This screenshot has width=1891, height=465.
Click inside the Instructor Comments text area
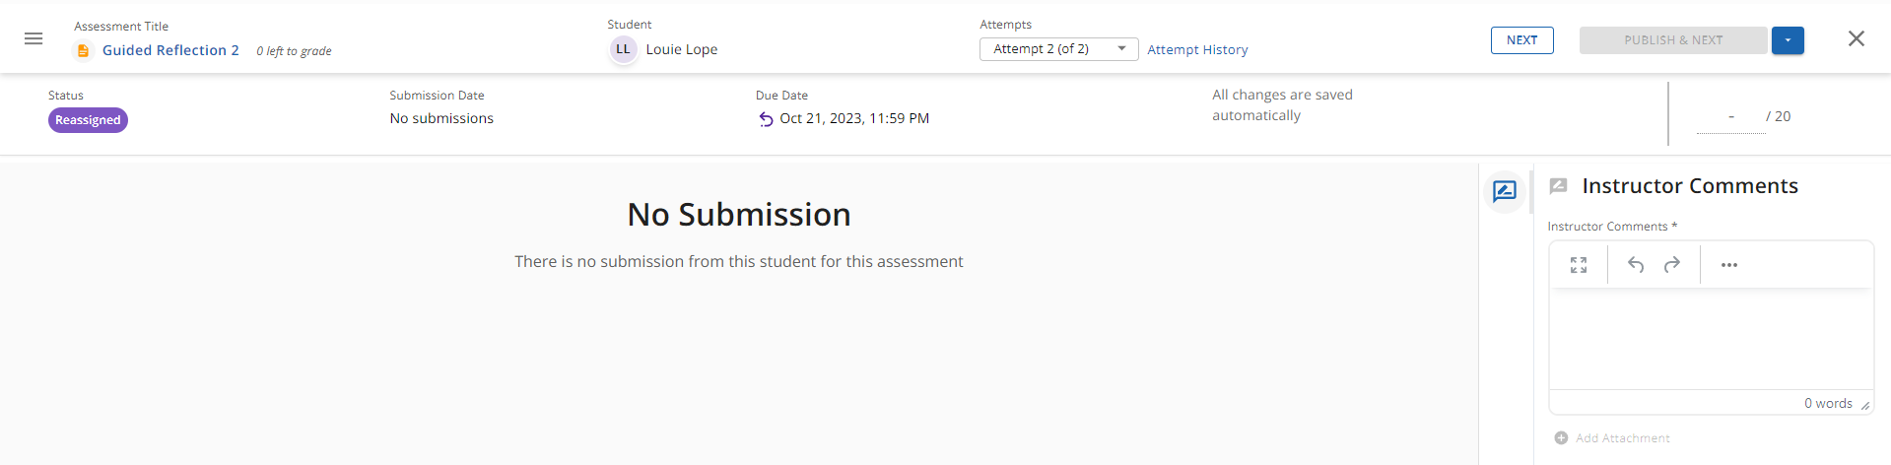pyautogui.click(x=1711, y=340)
